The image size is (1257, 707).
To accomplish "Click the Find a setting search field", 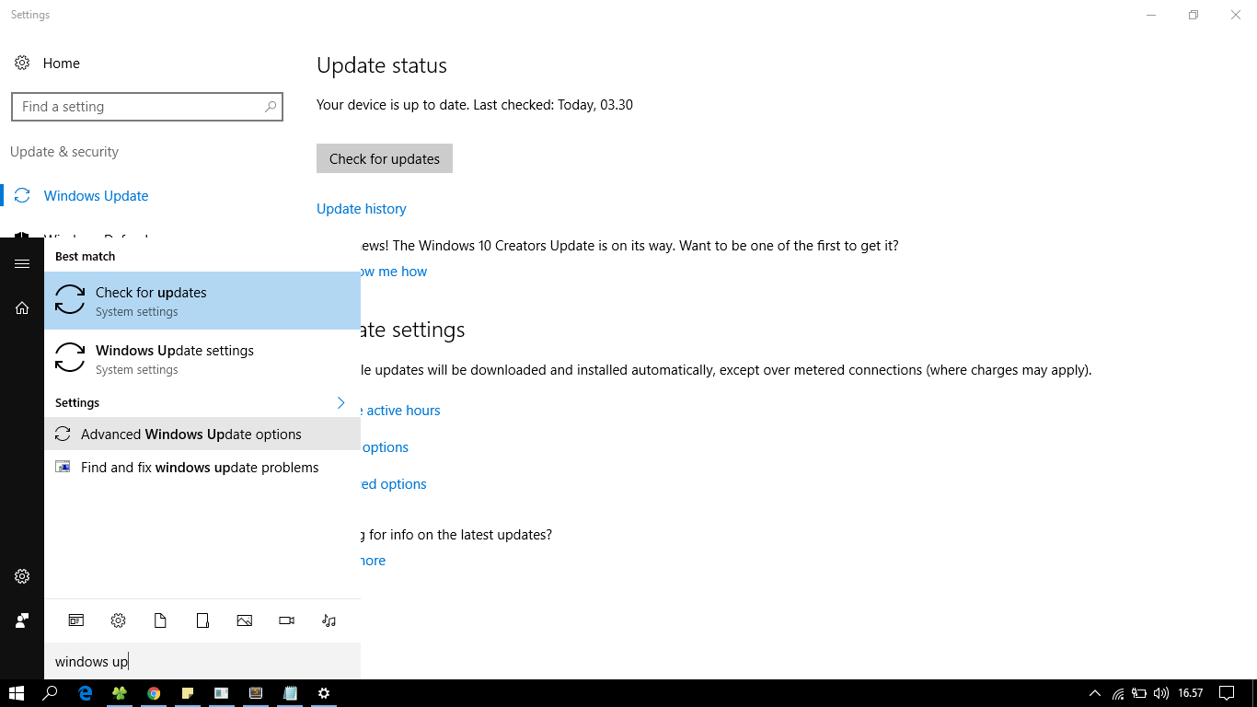I will 147,107.
